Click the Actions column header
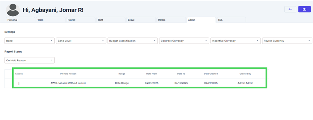This screenshot has height=120, width=313. tap(19, 74)
